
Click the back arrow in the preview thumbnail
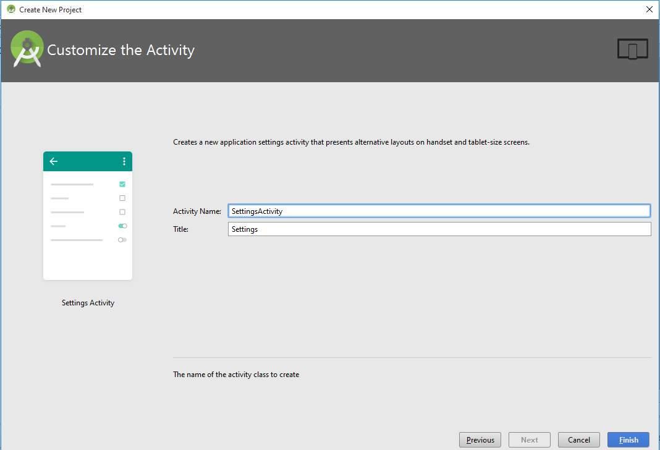click(54, 161)
